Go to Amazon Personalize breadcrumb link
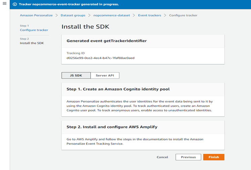This screenshot has width=251, height=170. [x=36, y=15]
